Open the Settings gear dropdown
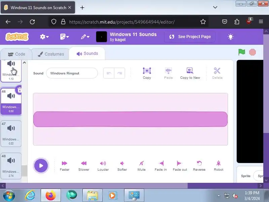This screenshot has height=202, width=269. click(44, 37)
